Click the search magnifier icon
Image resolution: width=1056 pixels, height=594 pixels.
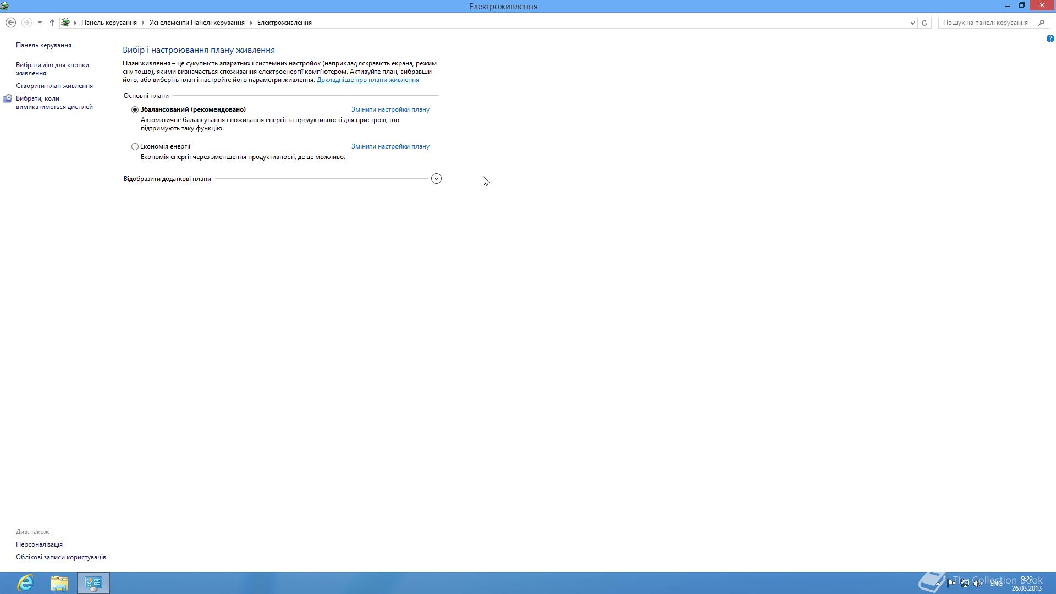(x=1041, y=23)
